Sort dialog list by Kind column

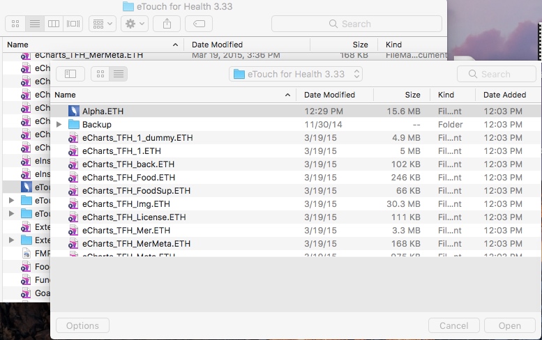tap(453, 95)
